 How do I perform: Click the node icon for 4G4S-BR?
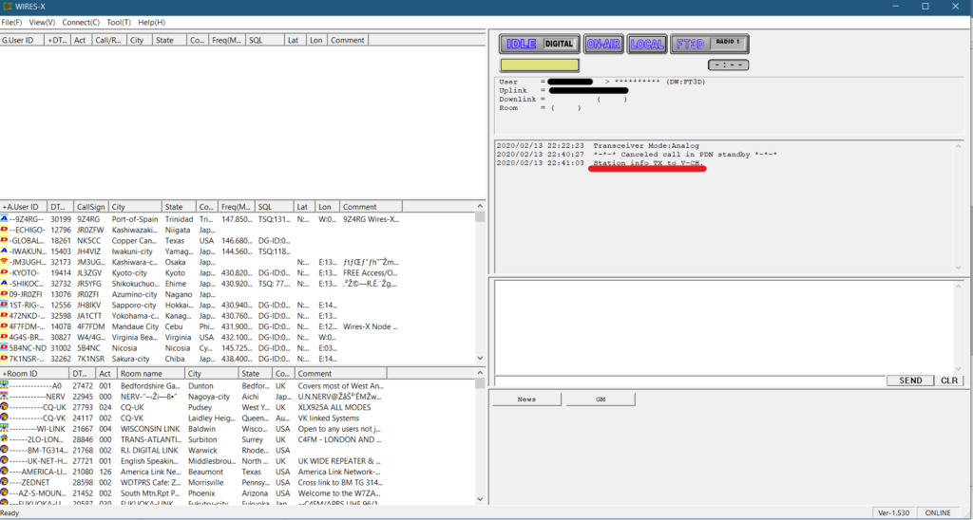[5, 337]
